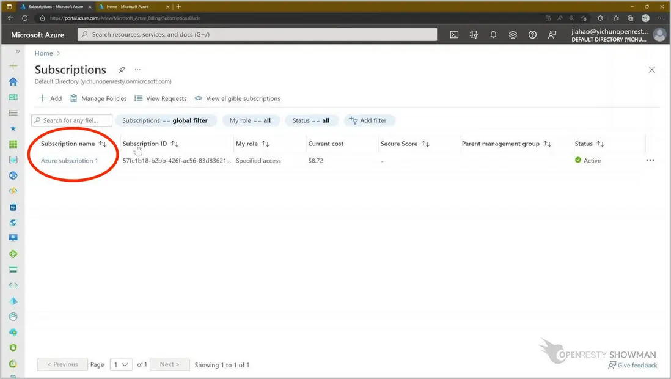This screenshot has height=379, width=671.
Task: Open Virtual networks angle-brackets icon
Action: pos(13,285)
